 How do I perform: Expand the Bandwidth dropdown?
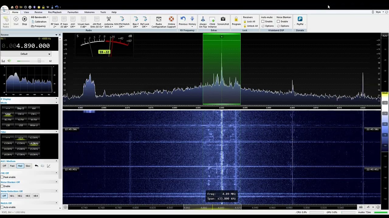tap(41, 17)
